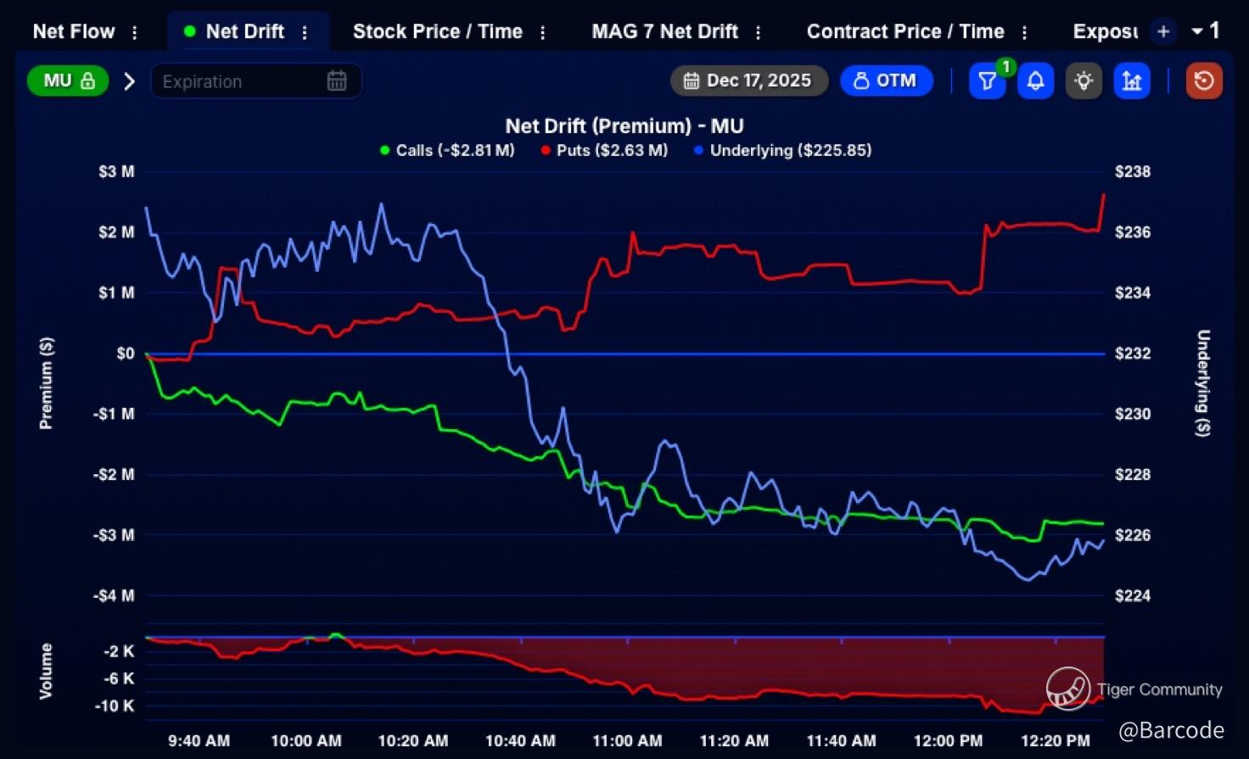Click the $232 underlying axis label
The image size is (1249, 759).
click(x=1132, y=353)
